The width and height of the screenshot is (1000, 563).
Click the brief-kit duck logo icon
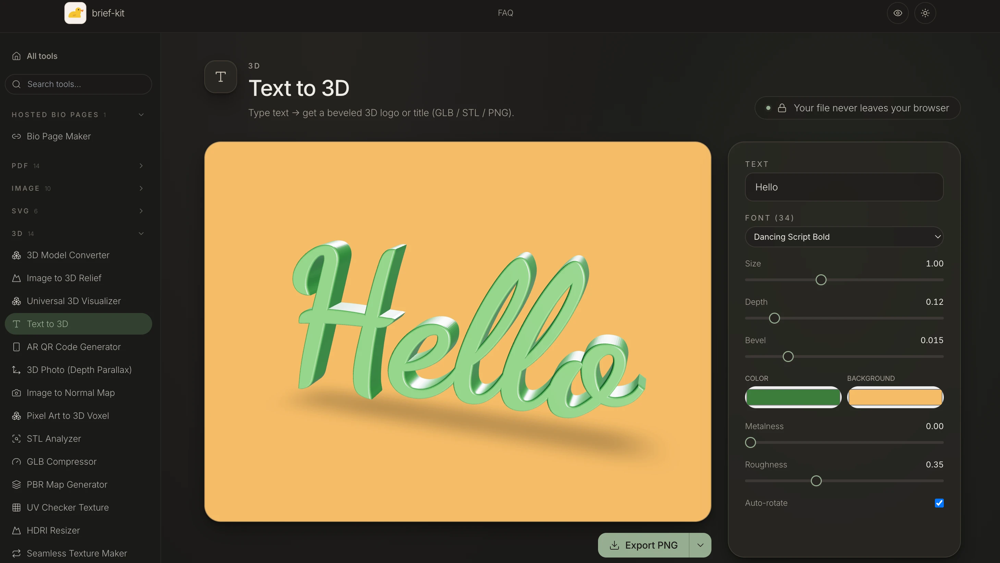(75, 13)
